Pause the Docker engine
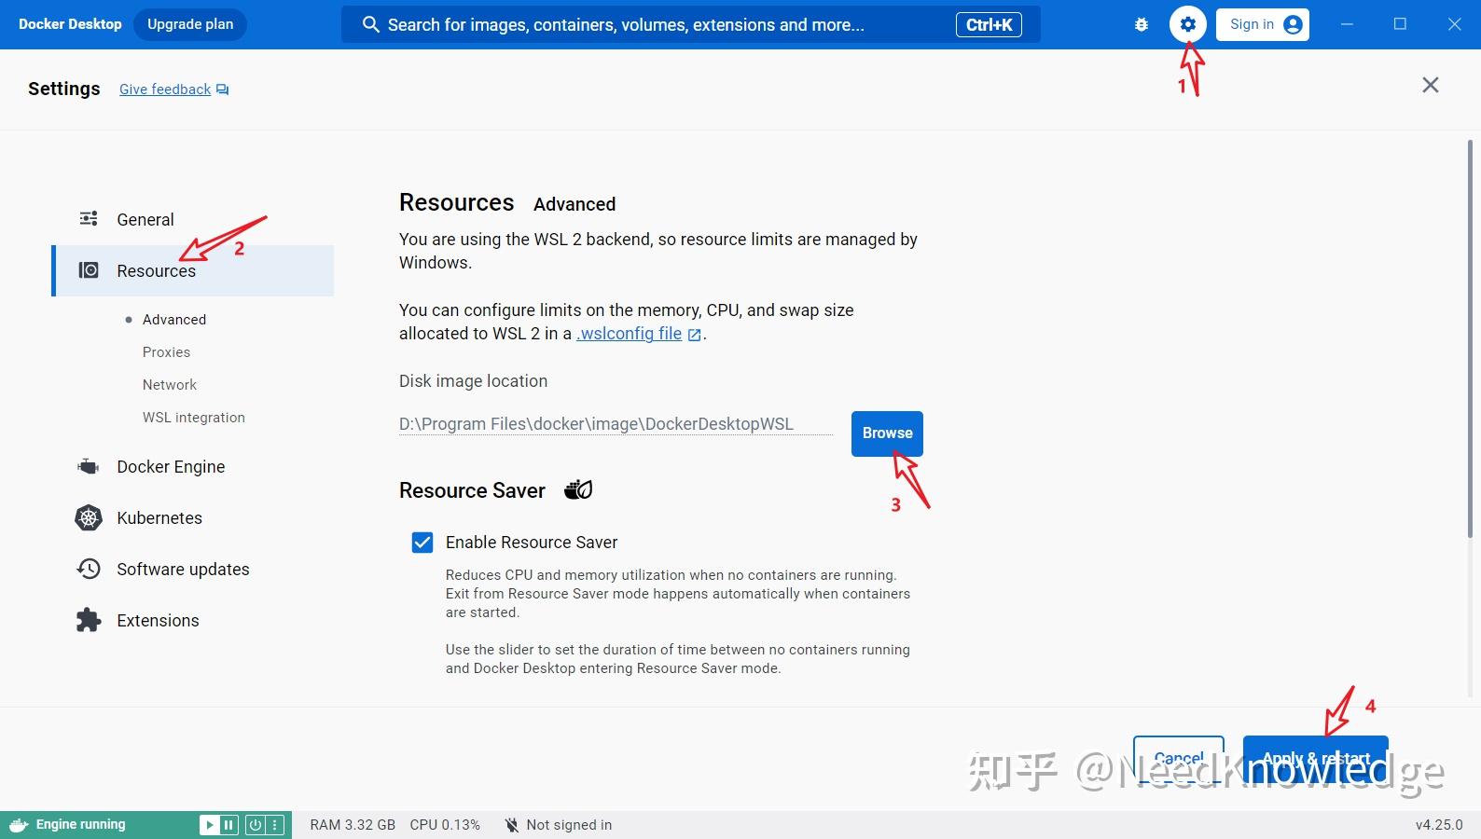Image resolution: width=1481 pixels, height=839 pixels. pos(228,825)
